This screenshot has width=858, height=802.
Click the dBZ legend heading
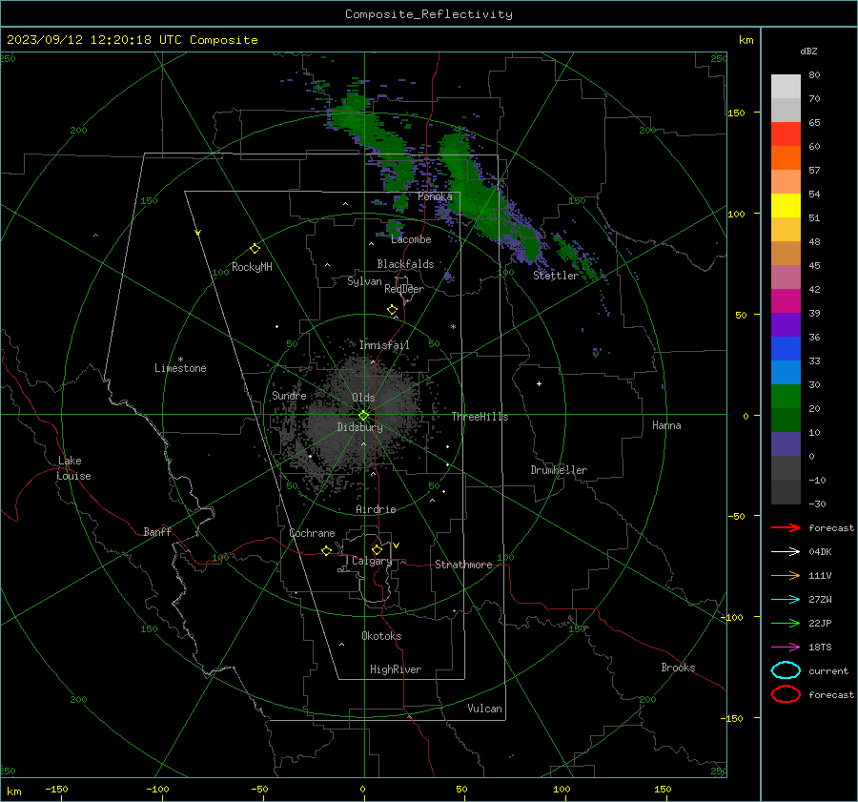pos(808,51)
